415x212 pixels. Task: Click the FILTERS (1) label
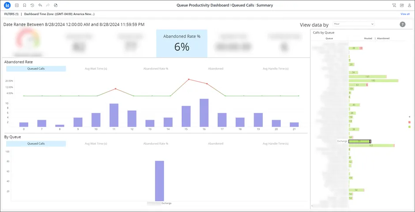click(11, 14)
